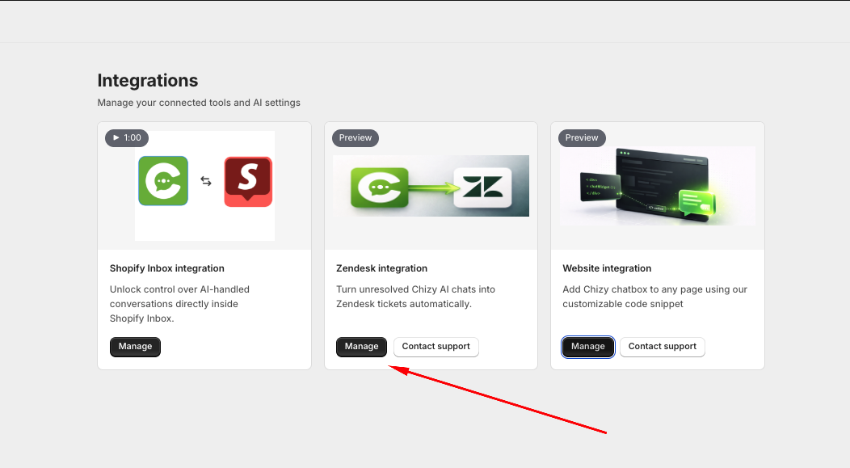This screenshot has width=850, height=468.
Task: Click the green chat bubble in Website preview
Action: tap(696, 203)
